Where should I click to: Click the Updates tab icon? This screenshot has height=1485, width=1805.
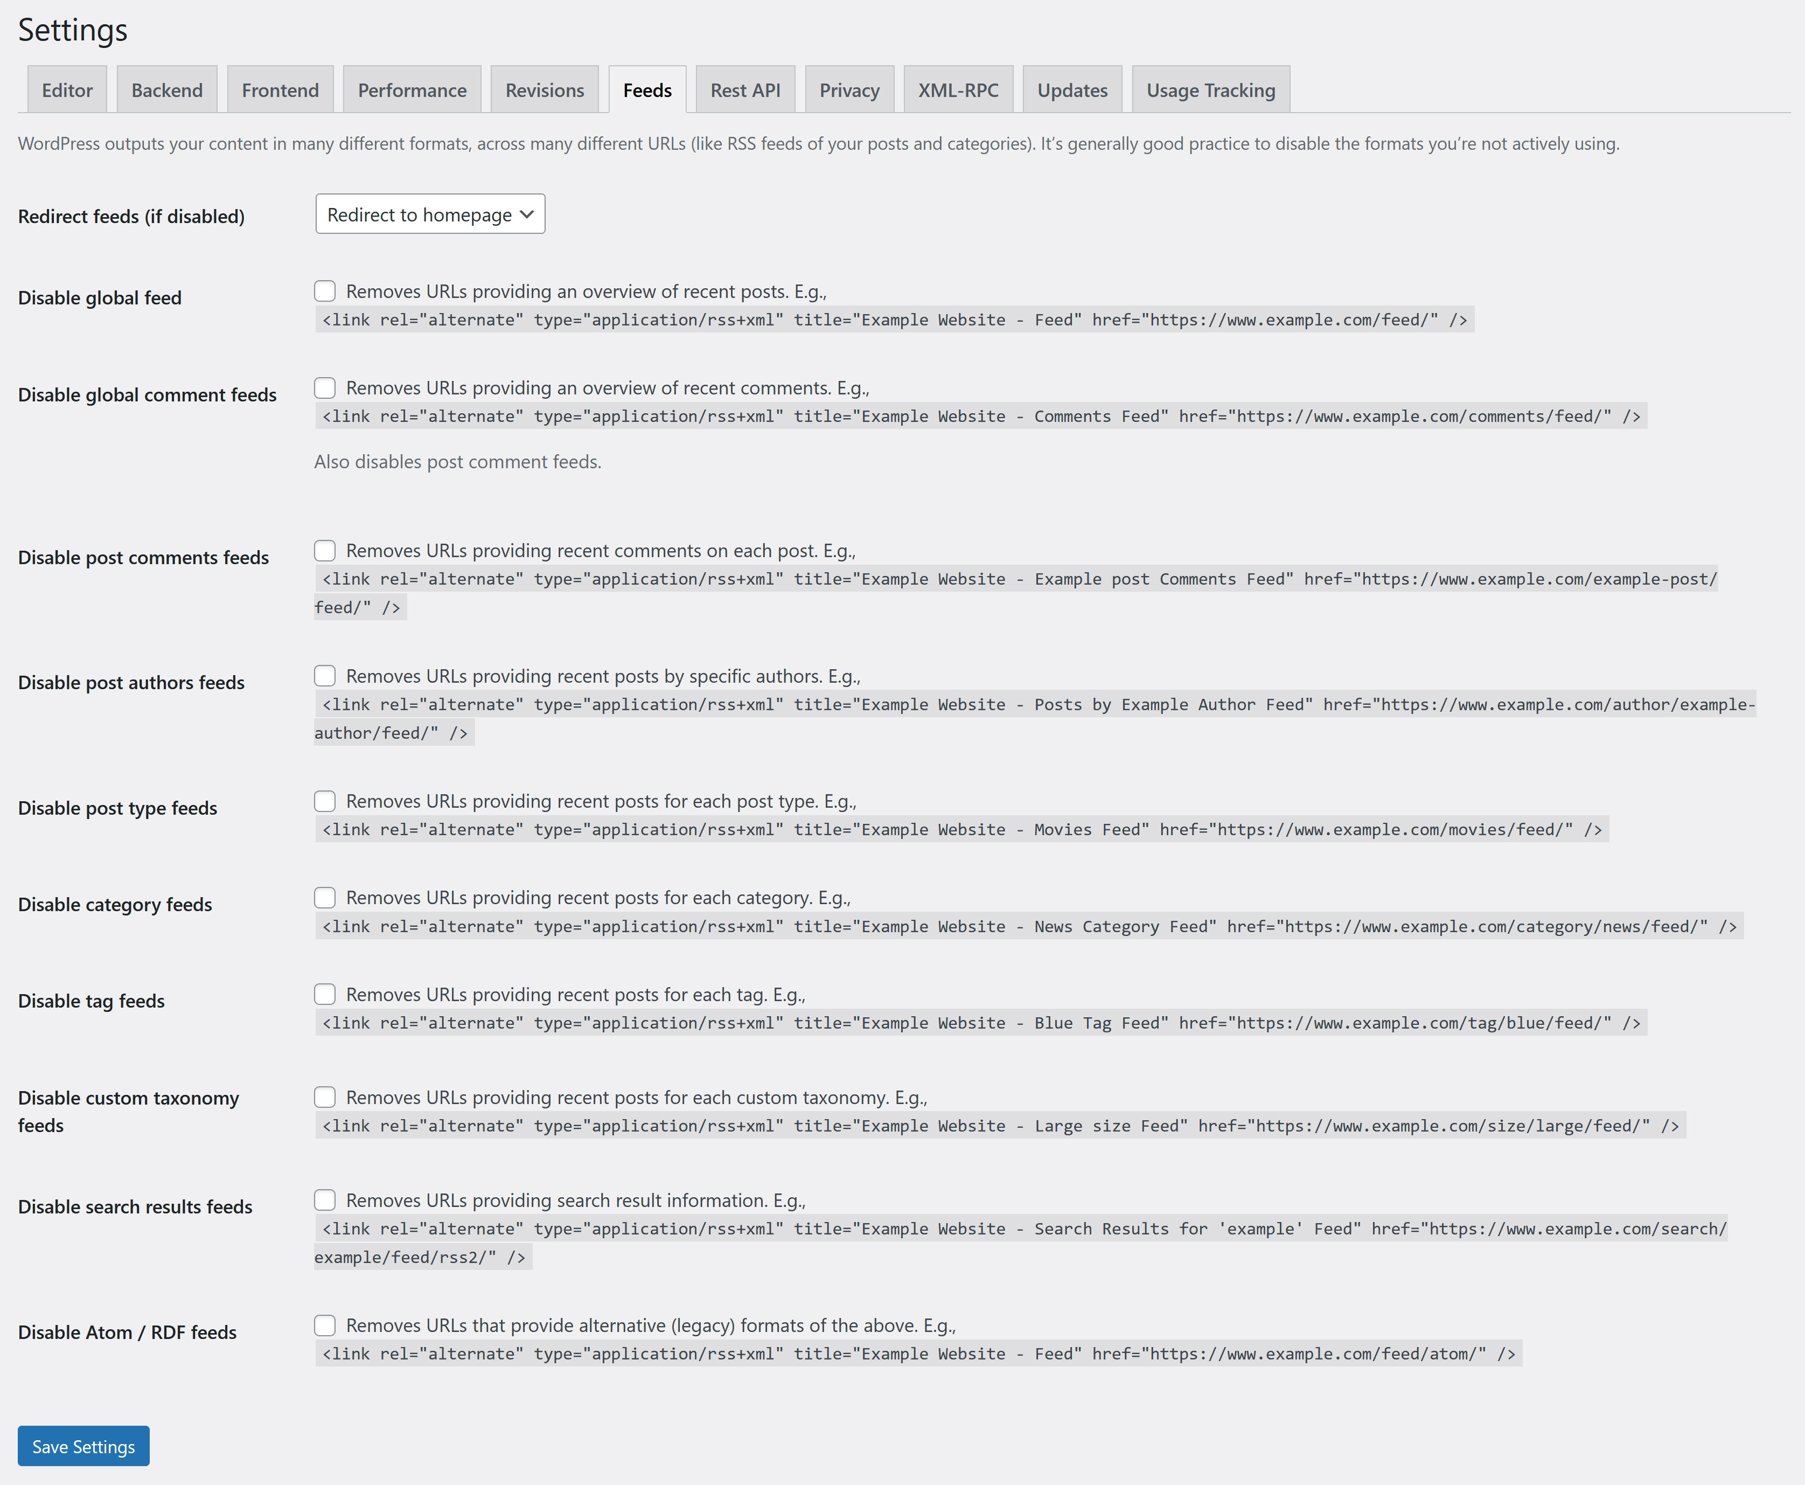click(1074, 88)
